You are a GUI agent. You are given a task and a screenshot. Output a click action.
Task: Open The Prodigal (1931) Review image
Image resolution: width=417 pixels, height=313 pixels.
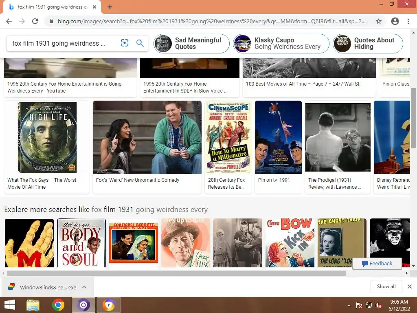click(338, 137)
